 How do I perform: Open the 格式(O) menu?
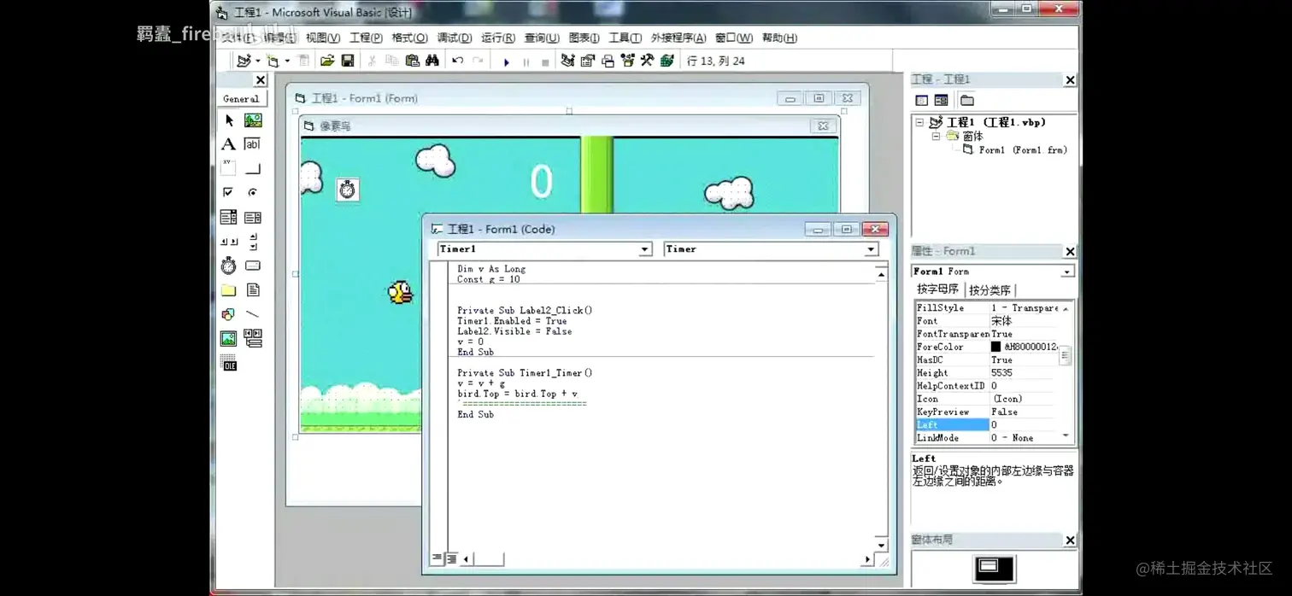tap(409, 38)
